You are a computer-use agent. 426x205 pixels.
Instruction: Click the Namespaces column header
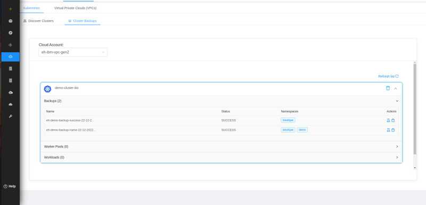point(290,111)
